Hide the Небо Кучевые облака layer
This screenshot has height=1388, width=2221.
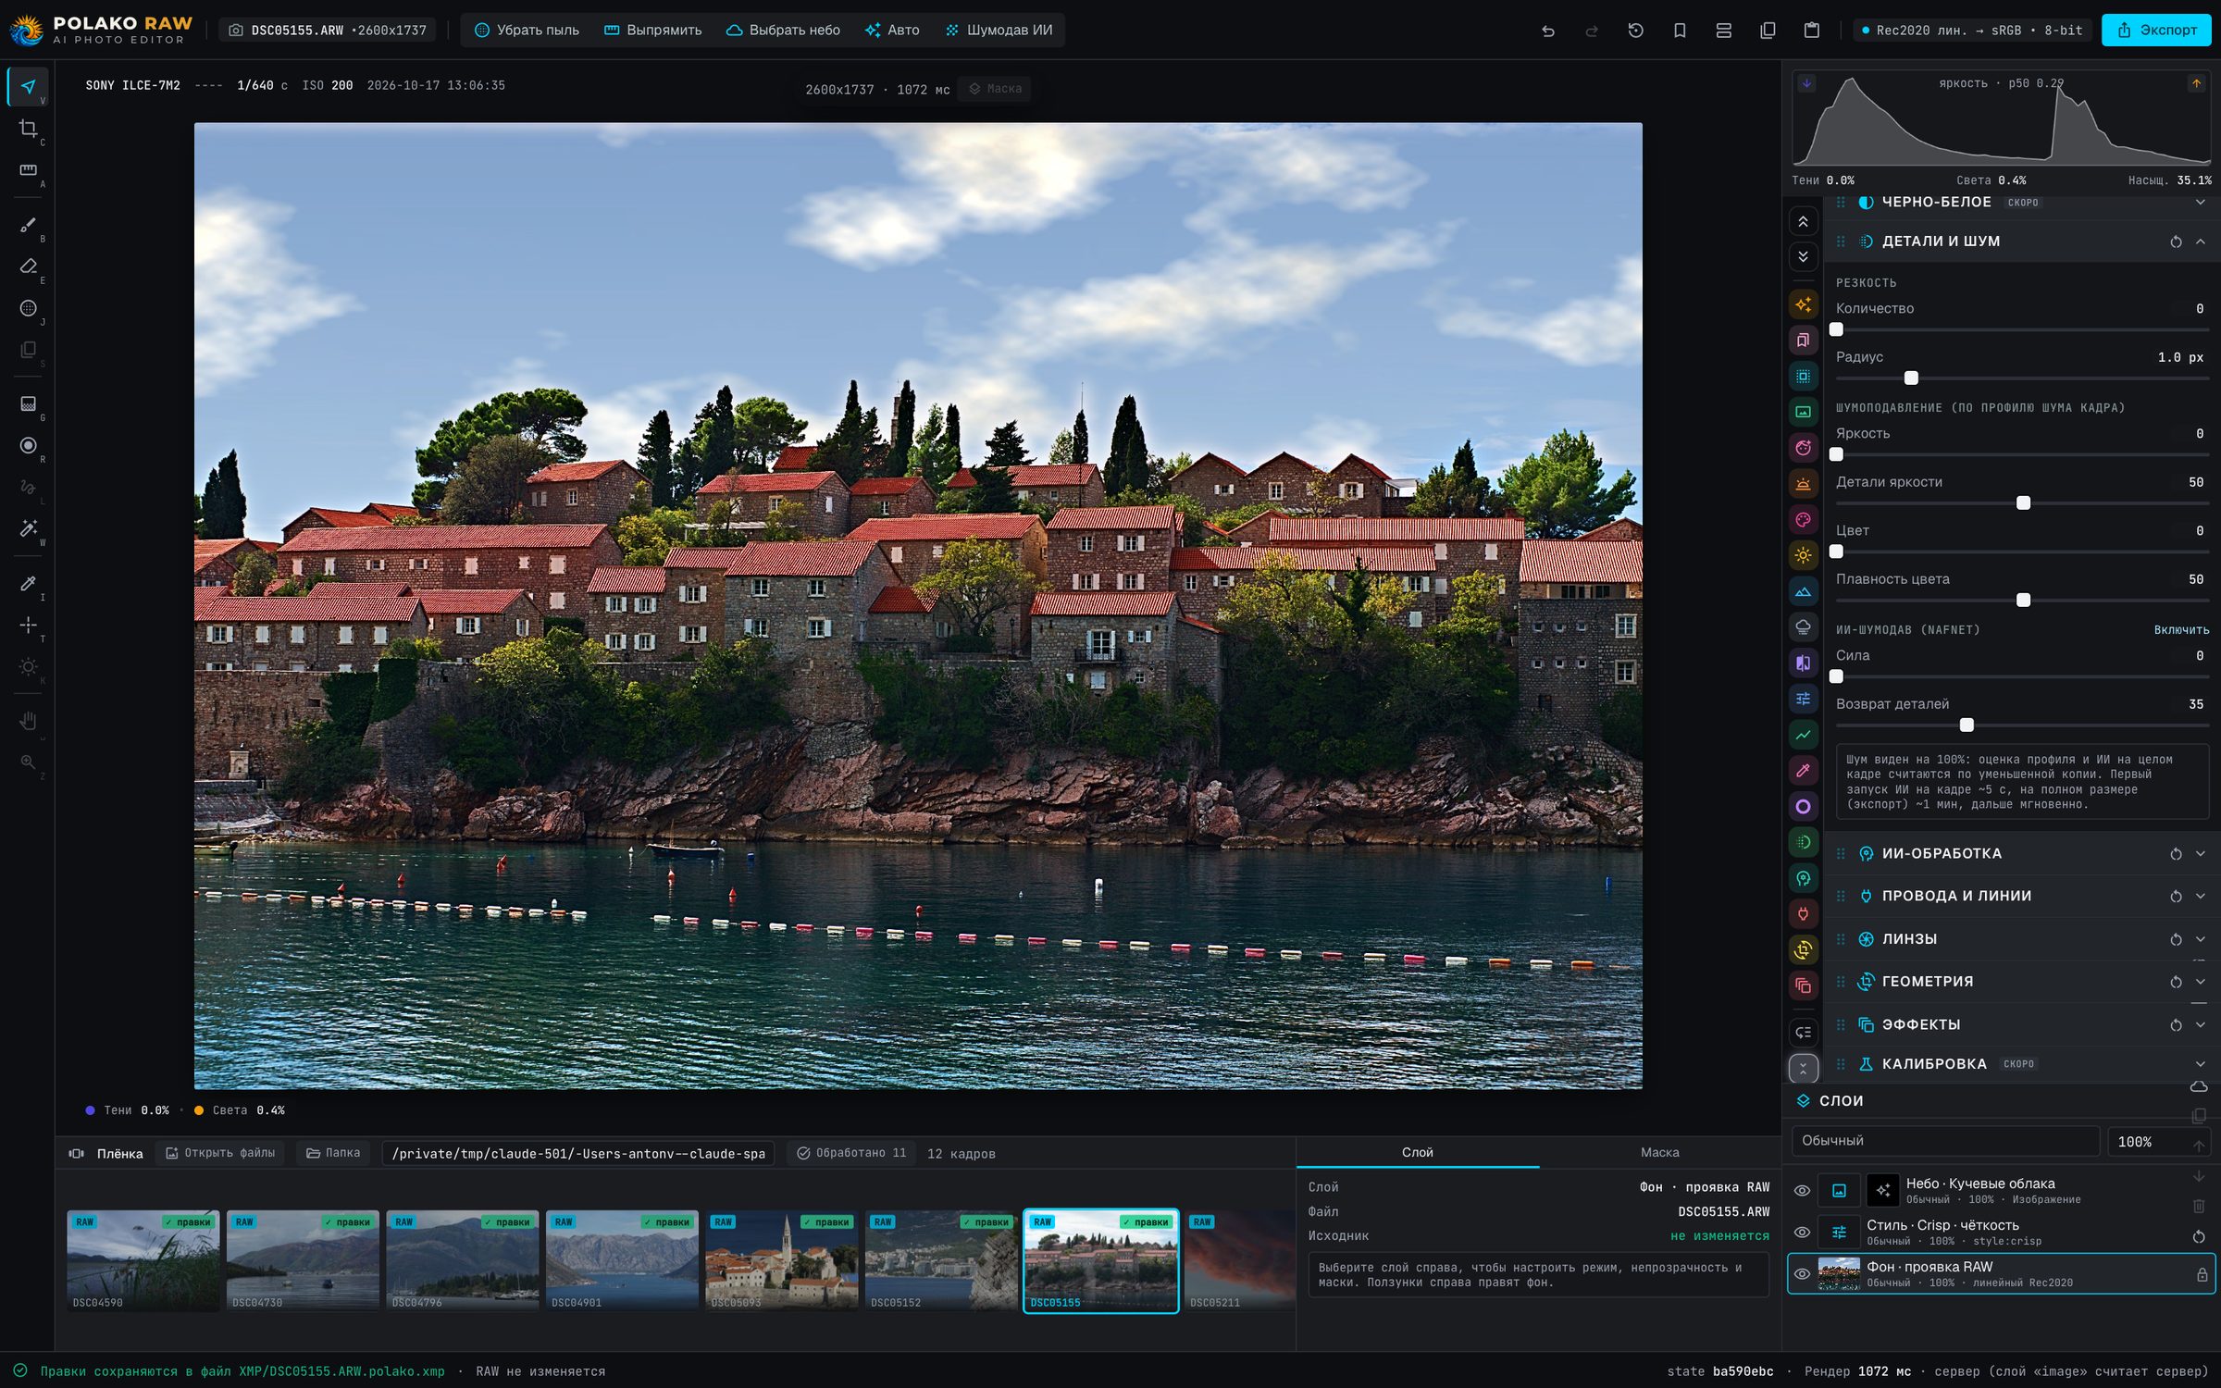pyautogui.click(x=1802, y=1191)
